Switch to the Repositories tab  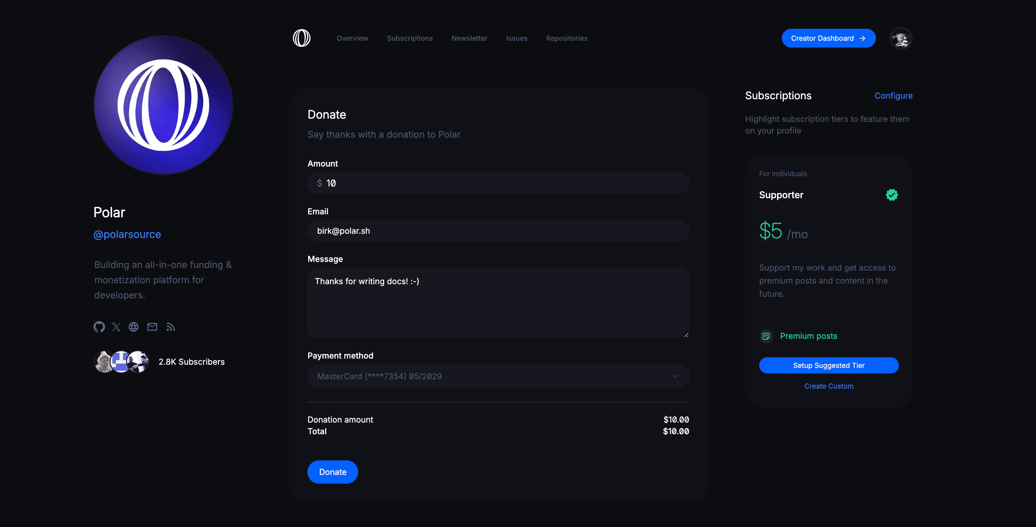tap(567, 38)
